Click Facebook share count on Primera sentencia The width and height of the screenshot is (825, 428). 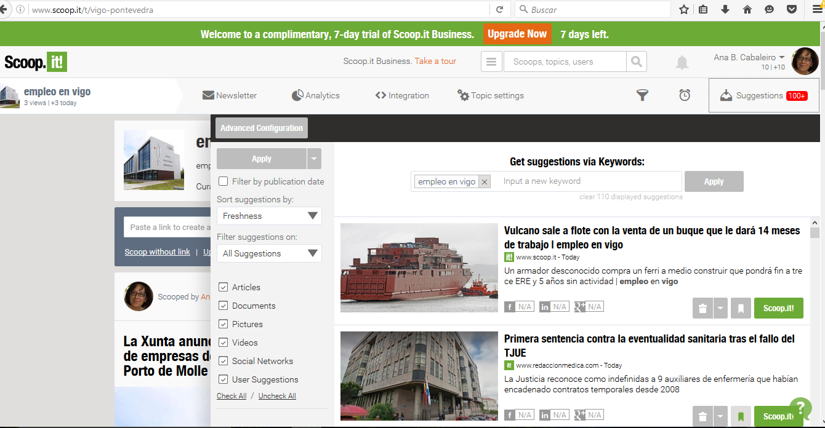tap(519, 415)
